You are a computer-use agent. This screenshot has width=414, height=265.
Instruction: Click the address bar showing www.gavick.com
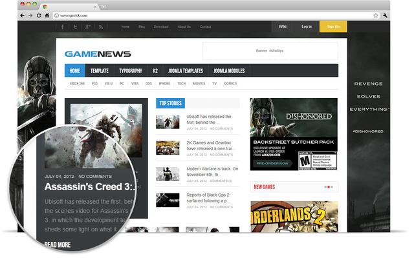coord(216,15)
